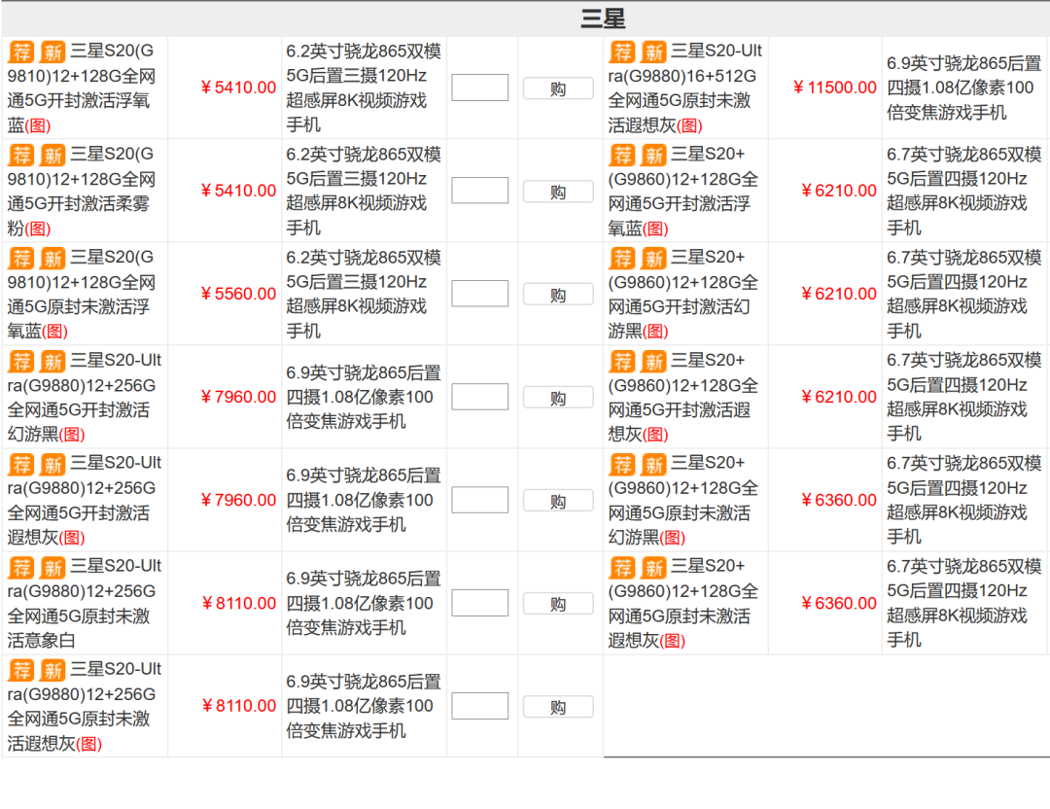Screen dimensions: 1050x809
Task: Click 购 for S20 原封未激活浮氧蓝
Action: [558, 295]
